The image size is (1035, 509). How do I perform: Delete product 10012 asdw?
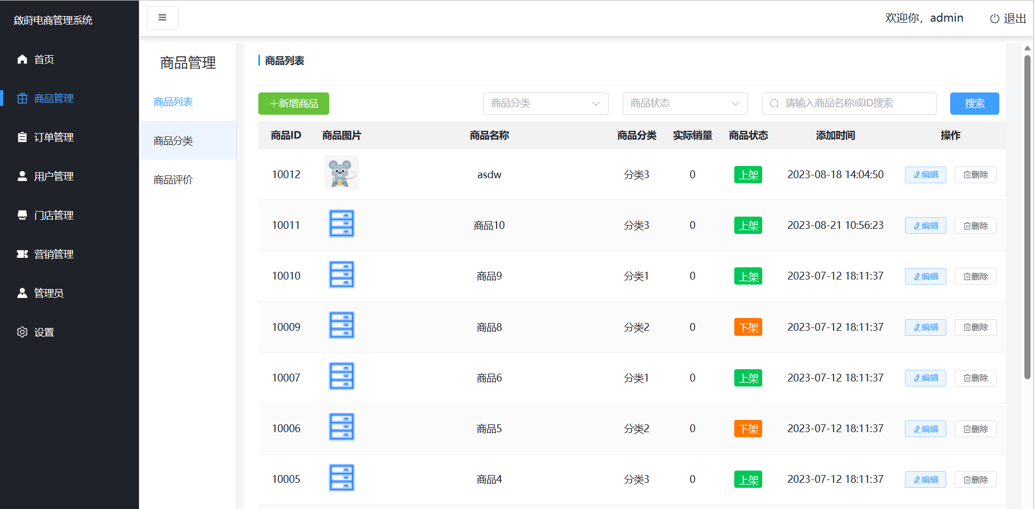click(975, 175)
